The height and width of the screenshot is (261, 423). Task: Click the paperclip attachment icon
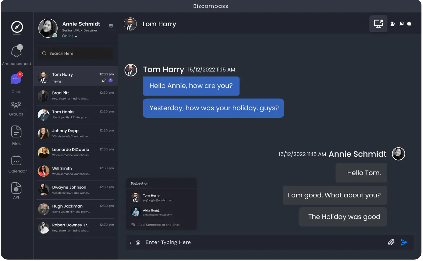click(391, 242)
